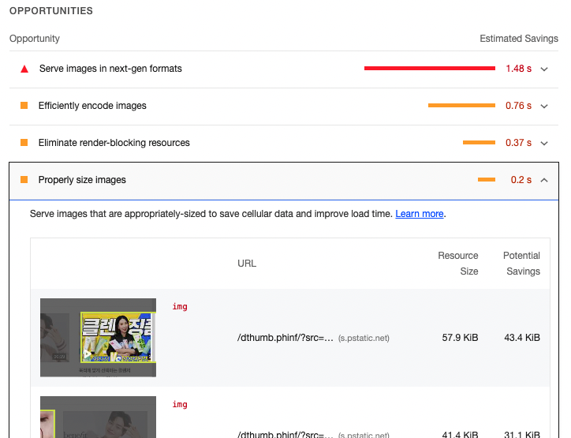Image resolution: width=571 pixels, height=438 pixels.
Task: Expand Eliminate render-blocking resources chevron
Action: [x=544, y=143]
